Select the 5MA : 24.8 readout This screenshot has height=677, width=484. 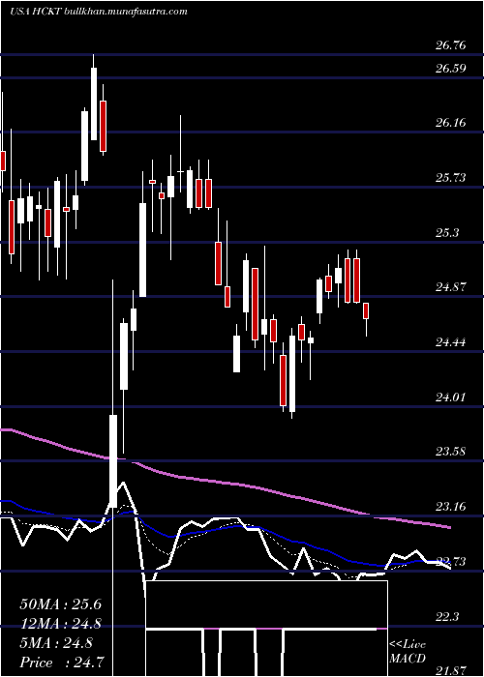(56, 643)
